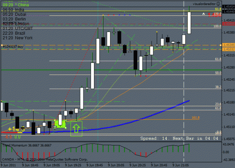Viewport: 235px width, 168px height.
Task: Grab the left handle of the buy order line
Action: 2,45
